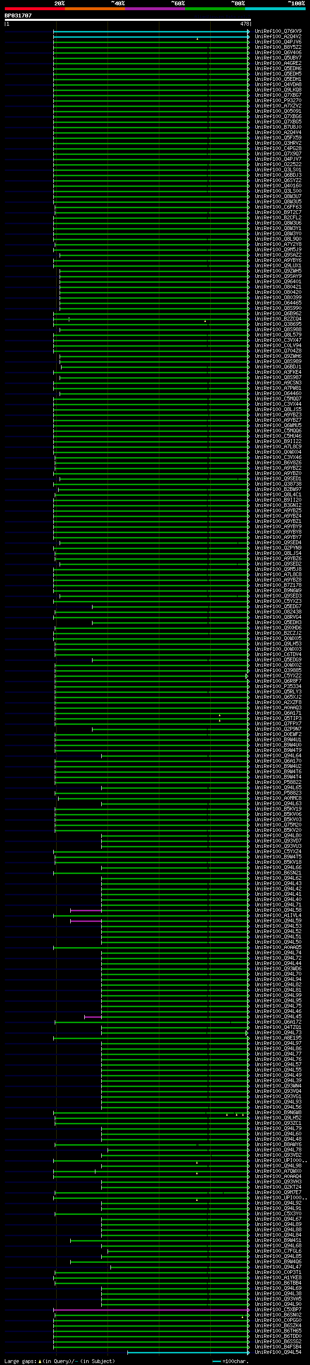Click the red 20% identity legend bar
The image size is (310, 1365).
tap(34, 9)
